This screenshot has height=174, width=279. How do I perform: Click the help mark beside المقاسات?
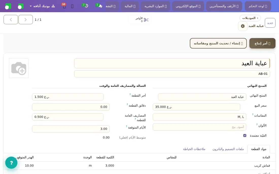click(253, 114)
